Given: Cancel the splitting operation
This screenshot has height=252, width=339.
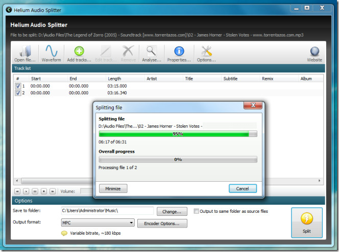Looking at the screenshot, I should pyautogui.click(x=243, y=189).
